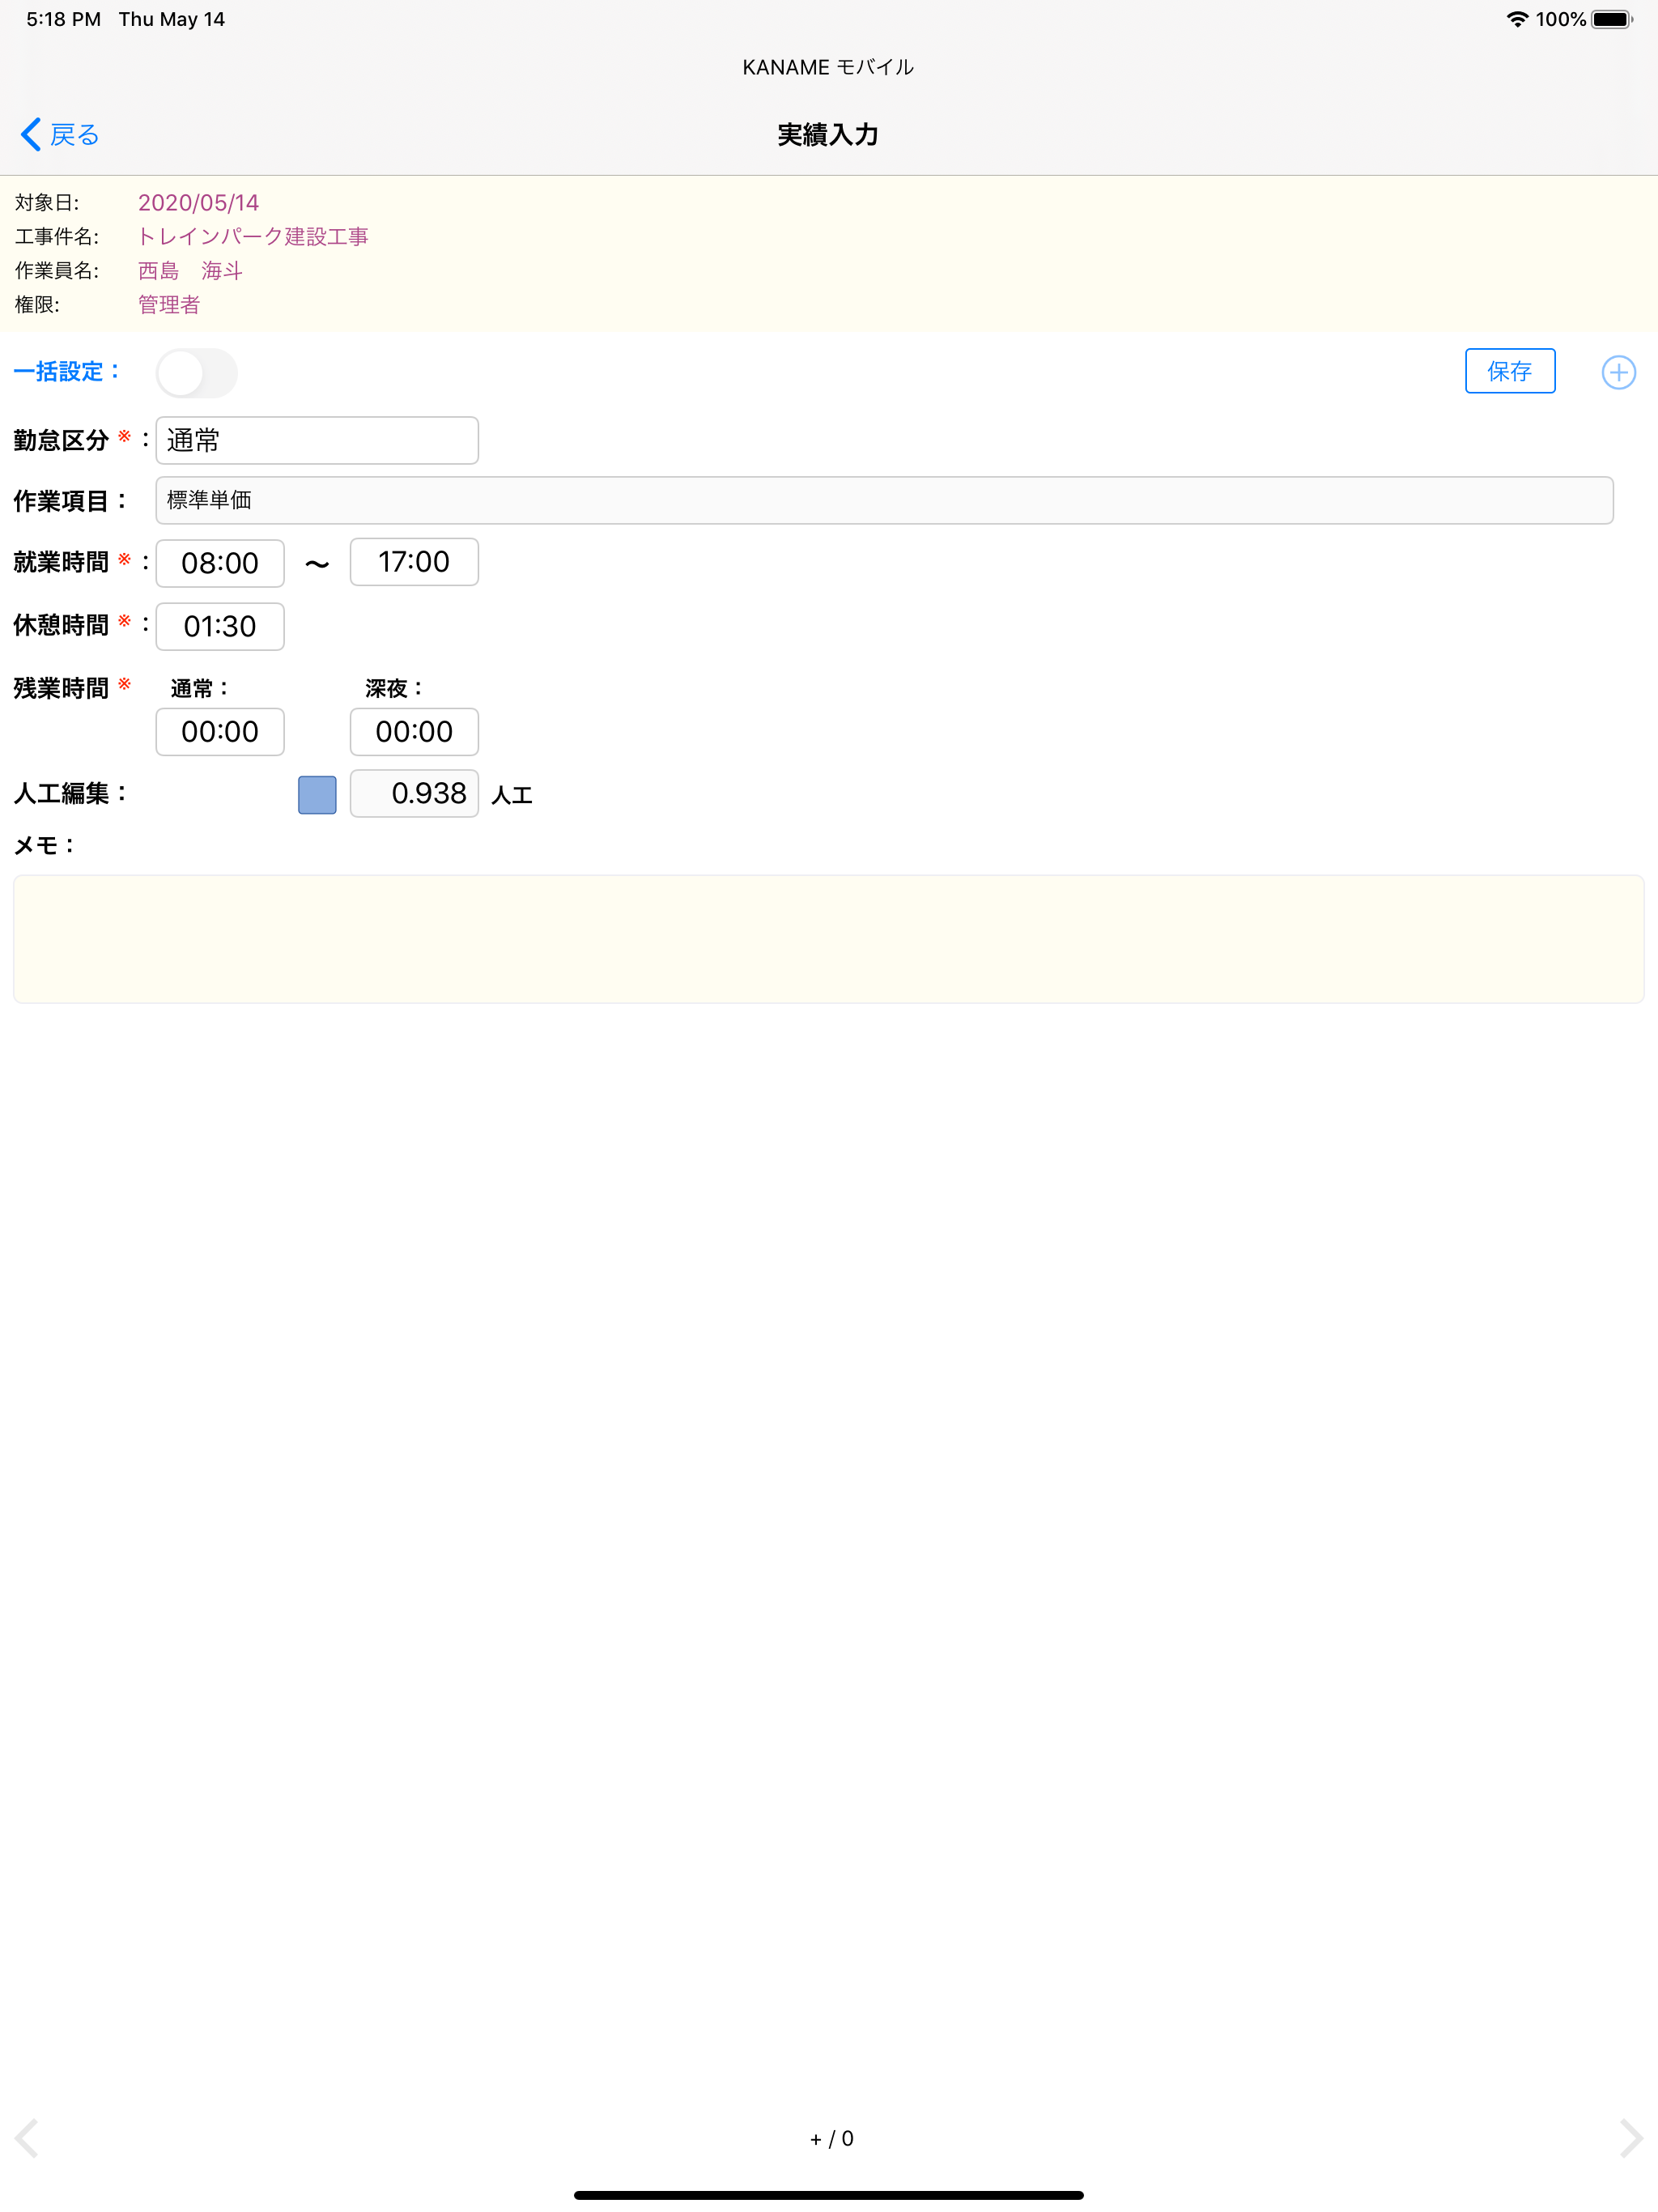This screenshot has width=1658, height=2212.
Task: Open the 作業項目 field showing 標準単価
Action: tap(884, 500)
